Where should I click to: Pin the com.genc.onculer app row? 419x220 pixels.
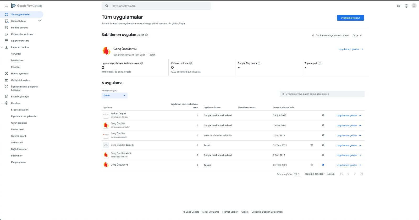[323, 135]
